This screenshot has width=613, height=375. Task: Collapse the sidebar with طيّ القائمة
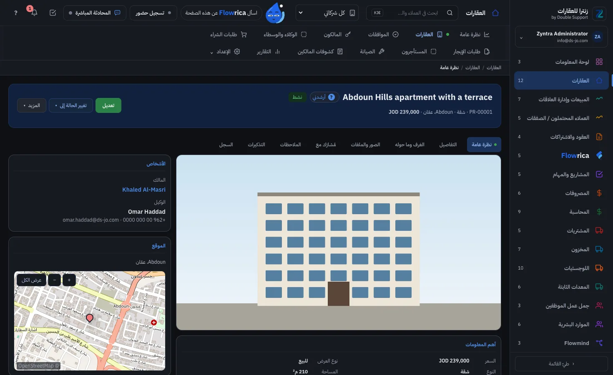(x=561, y=364)
